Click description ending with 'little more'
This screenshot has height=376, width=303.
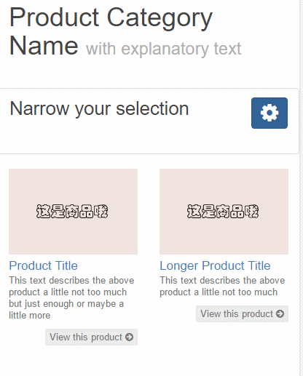(71, 297)
